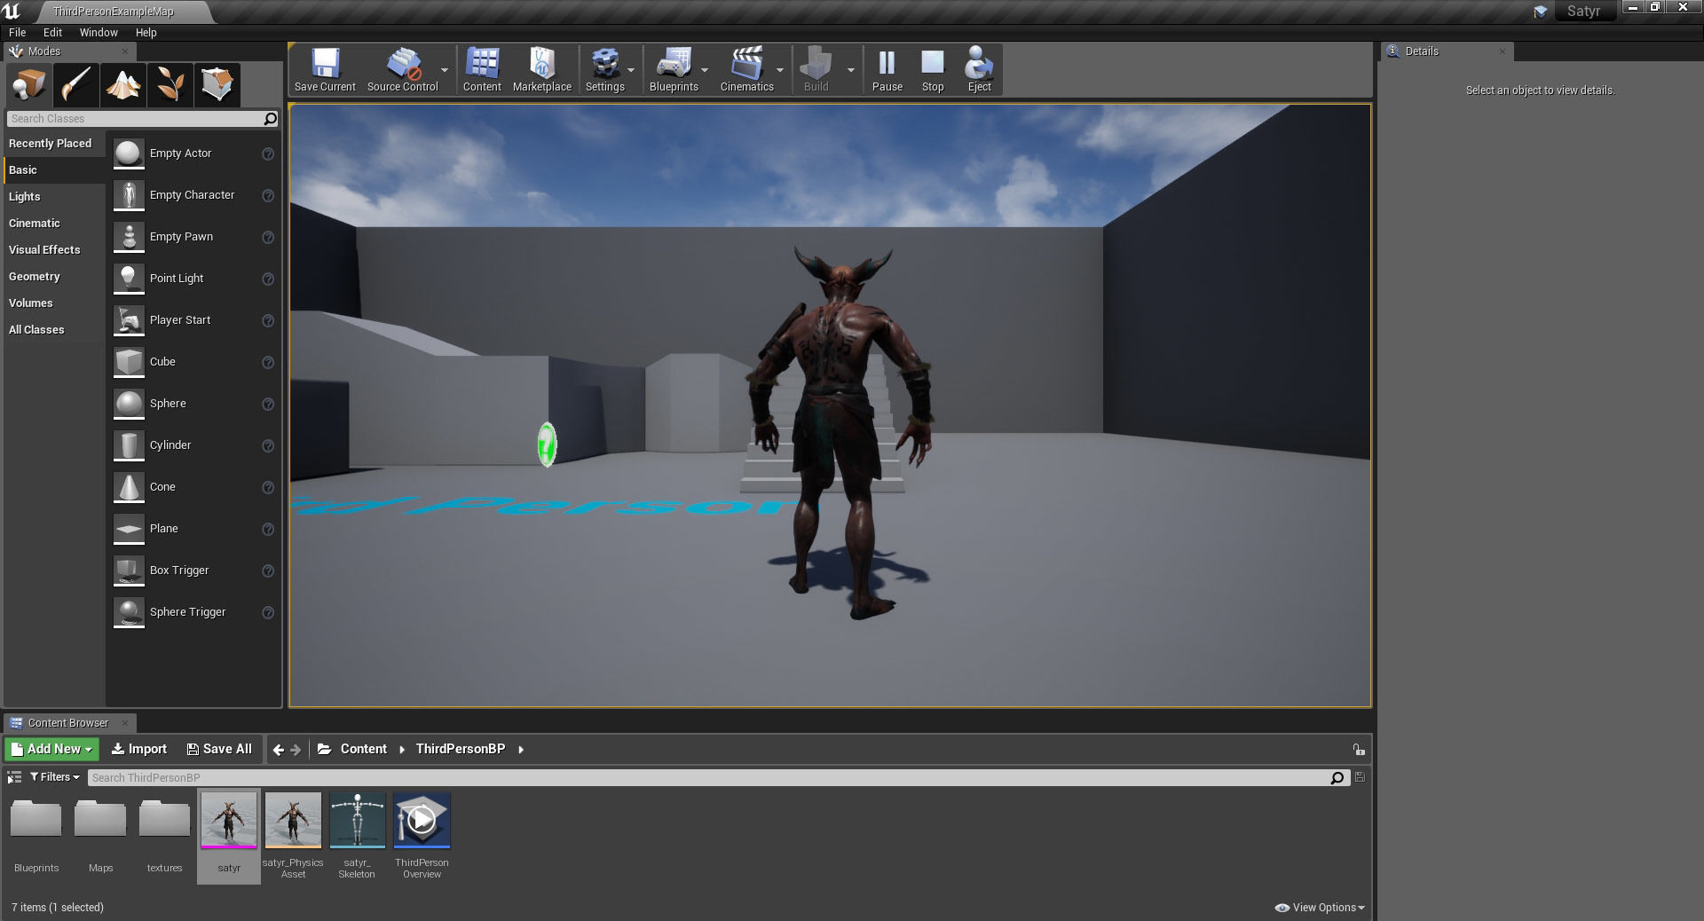This screenshot has width=1704, height=921.
Task: Open the Help menu
Action: point(146,32)
